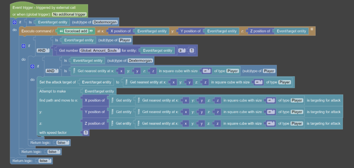Click the speed factor value 1
Viewport: 354px width, 168px height.
tap(85, 133)
